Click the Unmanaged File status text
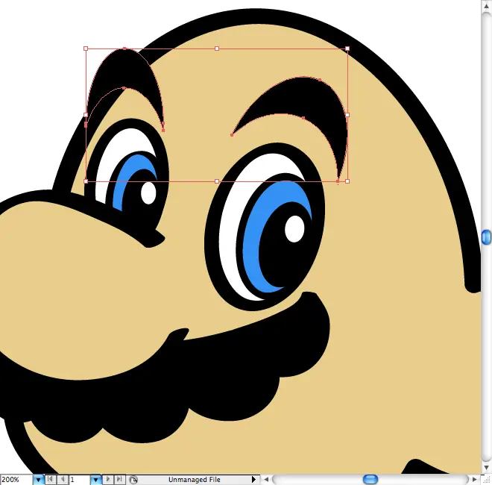Screen dimensions: 492x485 click(x=195, y=480)
